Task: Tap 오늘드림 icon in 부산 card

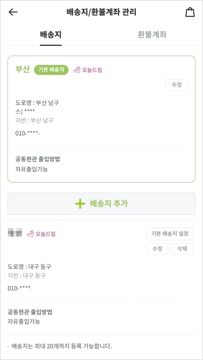Action: [x=77, y=70]
